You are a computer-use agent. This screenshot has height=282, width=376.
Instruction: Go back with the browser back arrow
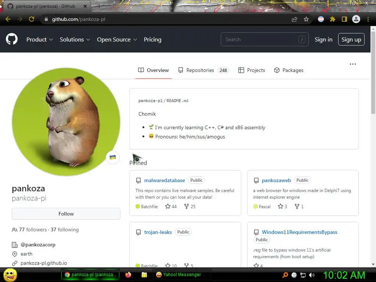pos(8,19)
